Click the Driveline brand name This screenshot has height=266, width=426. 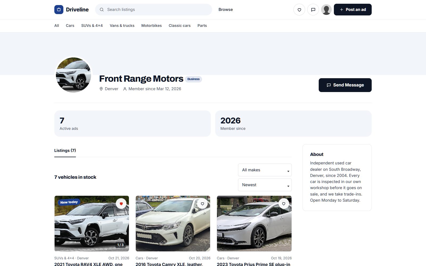point(77,10)
